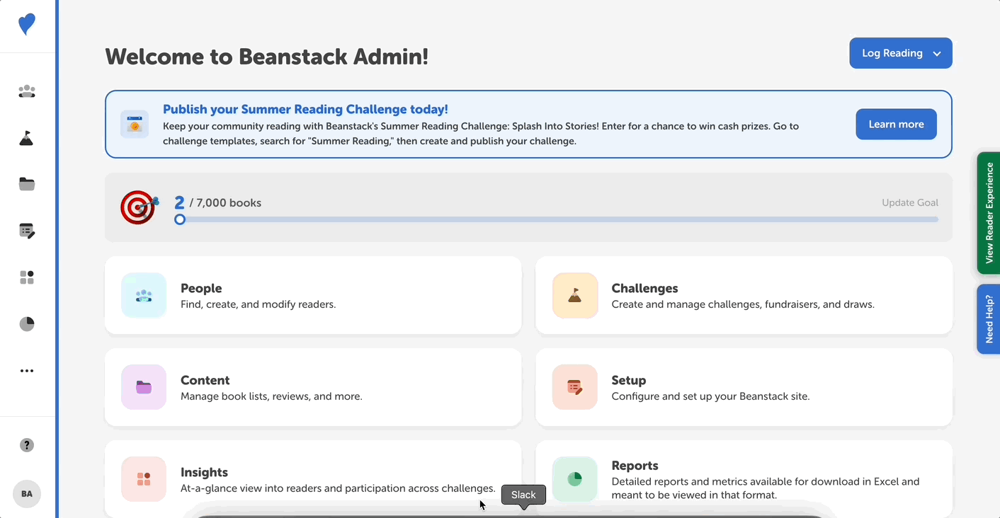Image resolution: width=1000 pixels, height=518 pixels.
Task: Click the Slack tooltip near the bottom
Action: click(x=523, y=495)
